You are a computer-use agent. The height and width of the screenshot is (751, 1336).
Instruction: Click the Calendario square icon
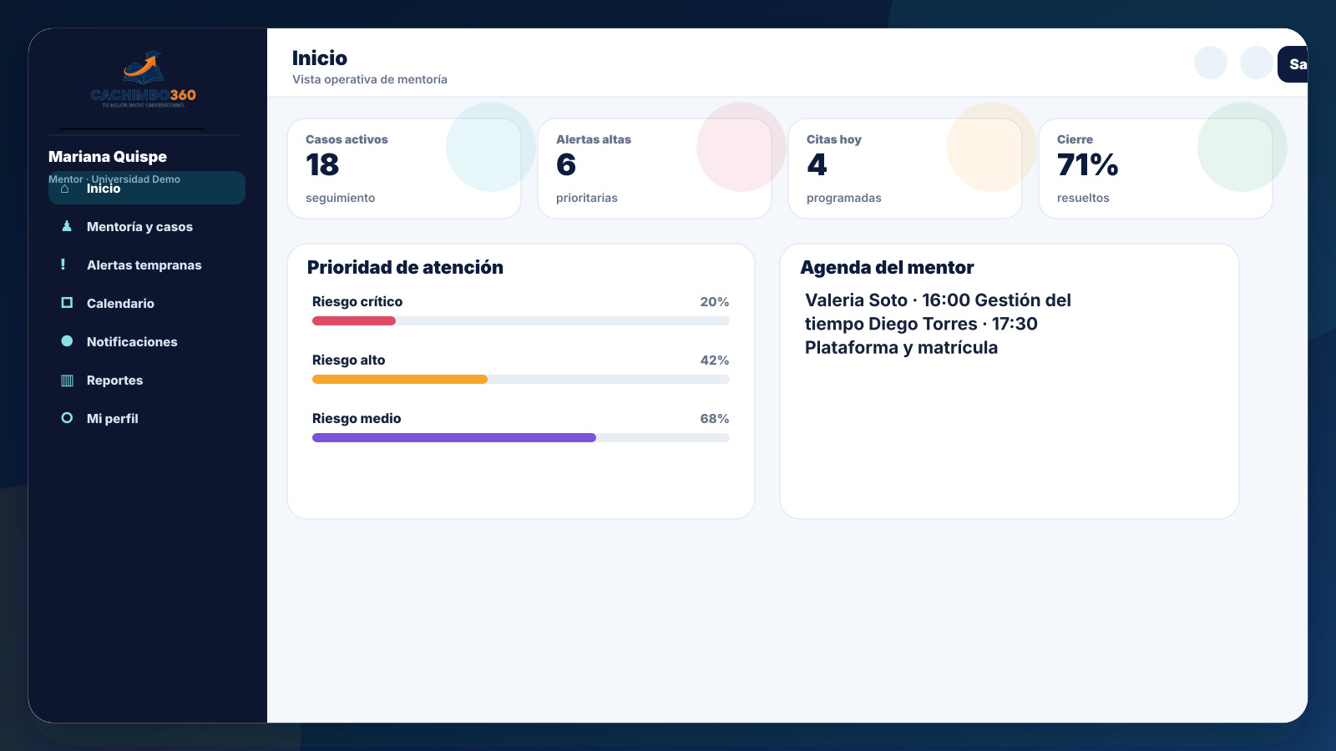(67, 303)
